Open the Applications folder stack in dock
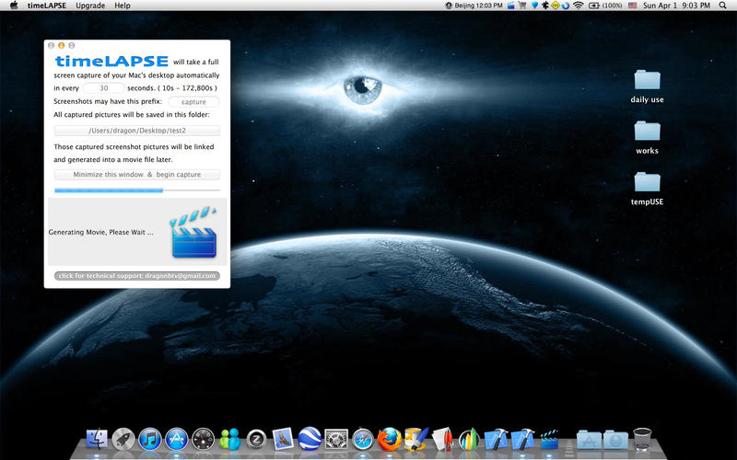This screenshot has height=460, width=737. click(x=589, y=440)
